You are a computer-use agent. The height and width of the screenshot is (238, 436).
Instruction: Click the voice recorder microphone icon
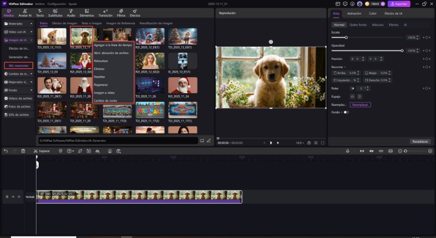click(x=348, y=151)
